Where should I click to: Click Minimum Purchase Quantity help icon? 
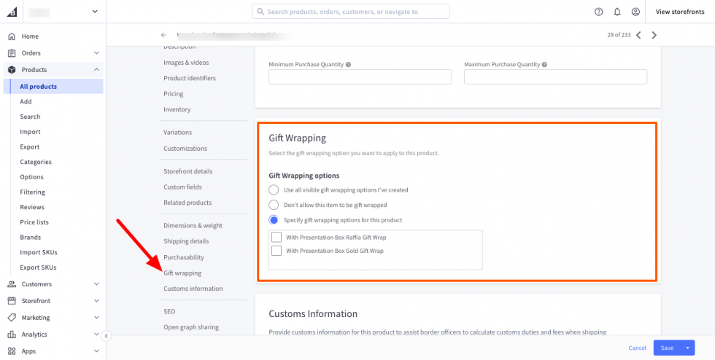[348, 64]
